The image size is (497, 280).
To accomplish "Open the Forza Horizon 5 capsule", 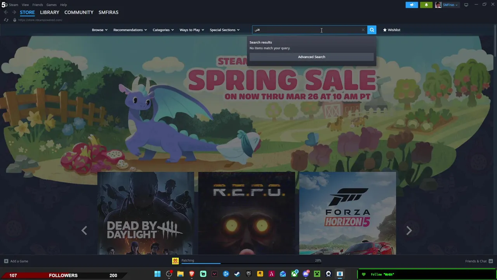I will pos(348,213).
